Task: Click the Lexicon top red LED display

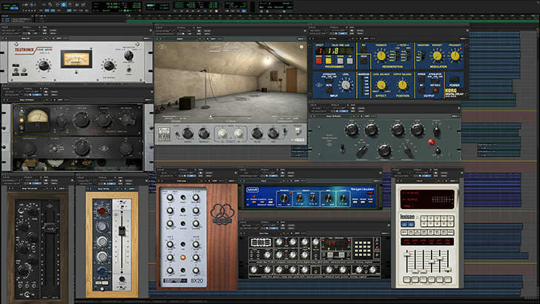Action: [x=427, y=199]
